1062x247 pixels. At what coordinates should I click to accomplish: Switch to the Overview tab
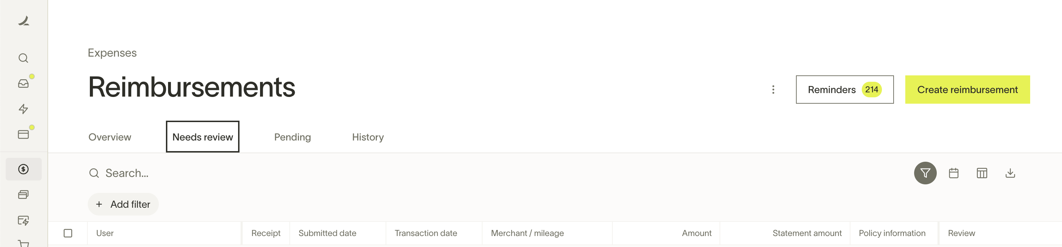(110, 137)
